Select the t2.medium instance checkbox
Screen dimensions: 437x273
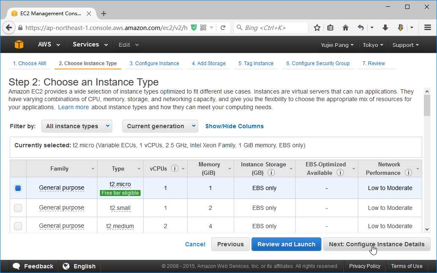(18, 226)
